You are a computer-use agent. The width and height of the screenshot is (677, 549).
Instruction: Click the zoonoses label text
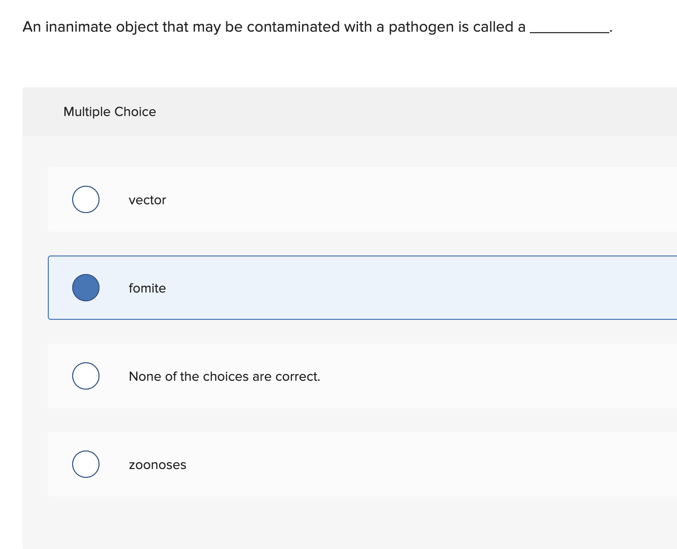click(x=158, y=464)
